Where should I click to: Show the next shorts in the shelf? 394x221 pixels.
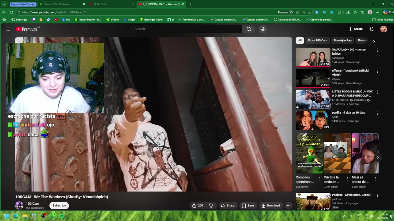[x=378, y=158]
